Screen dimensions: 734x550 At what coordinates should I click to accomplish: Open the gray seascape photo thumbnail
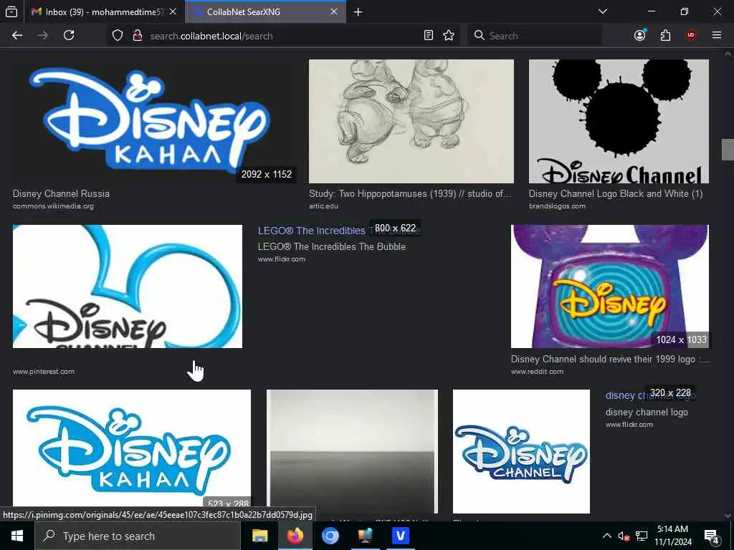pyautogui.click(x=352, y=451)
